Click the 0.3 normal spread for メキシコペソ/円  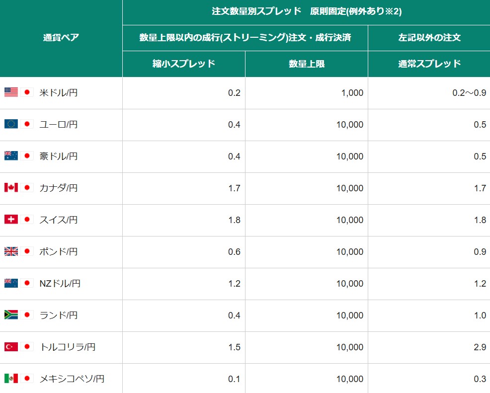(480, 379)
